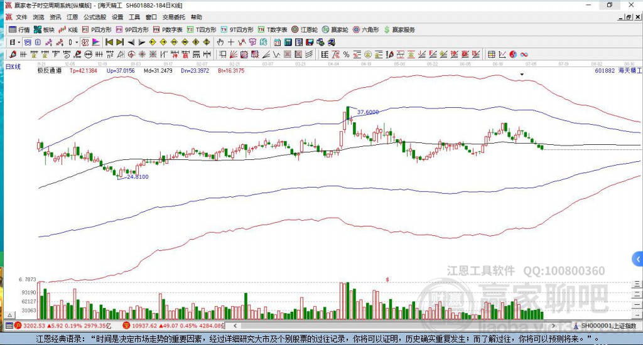643x345 pixels.
Task: Select the red pencil drawing tool
Action: [x=13, y=55]
